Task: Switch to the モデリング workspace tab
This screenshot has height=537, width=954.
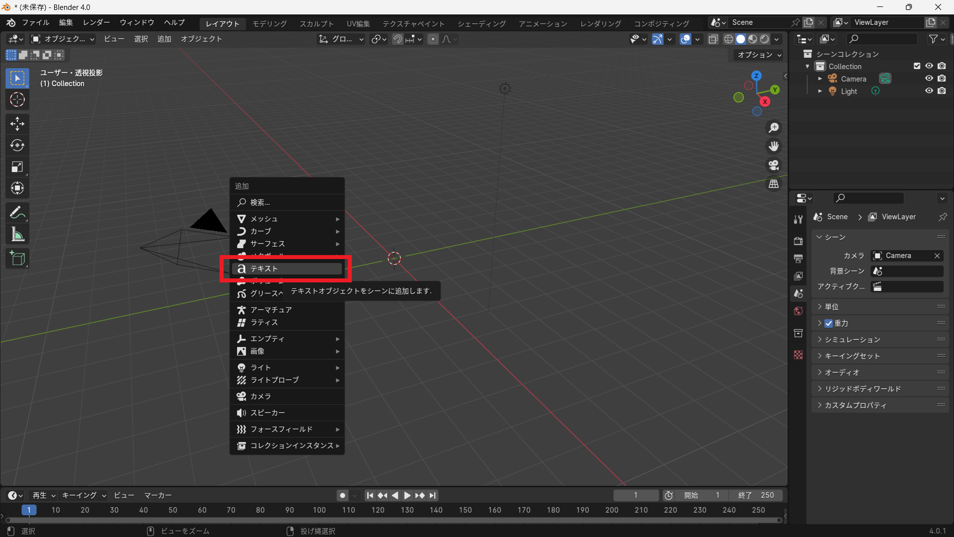Action: click(x=269, y=23)
